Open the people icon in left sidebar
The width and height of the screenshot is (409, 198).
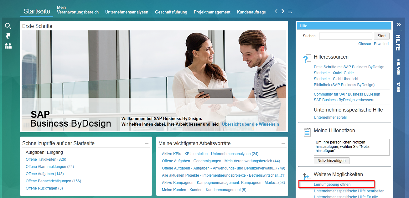(x=8, y=46)
